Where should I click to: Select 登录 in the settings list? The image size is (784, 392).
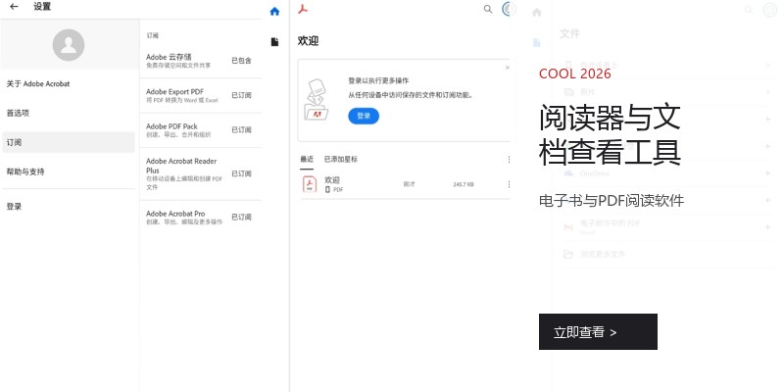point(69,207)
